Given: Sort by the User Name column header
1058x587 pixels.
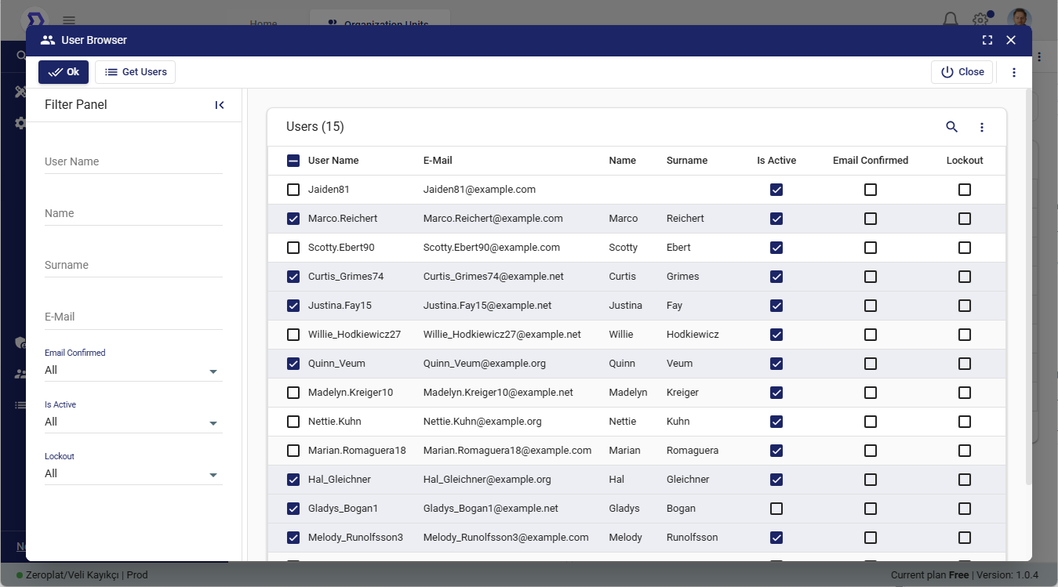Looking at the screenshot, I should 333,161.
